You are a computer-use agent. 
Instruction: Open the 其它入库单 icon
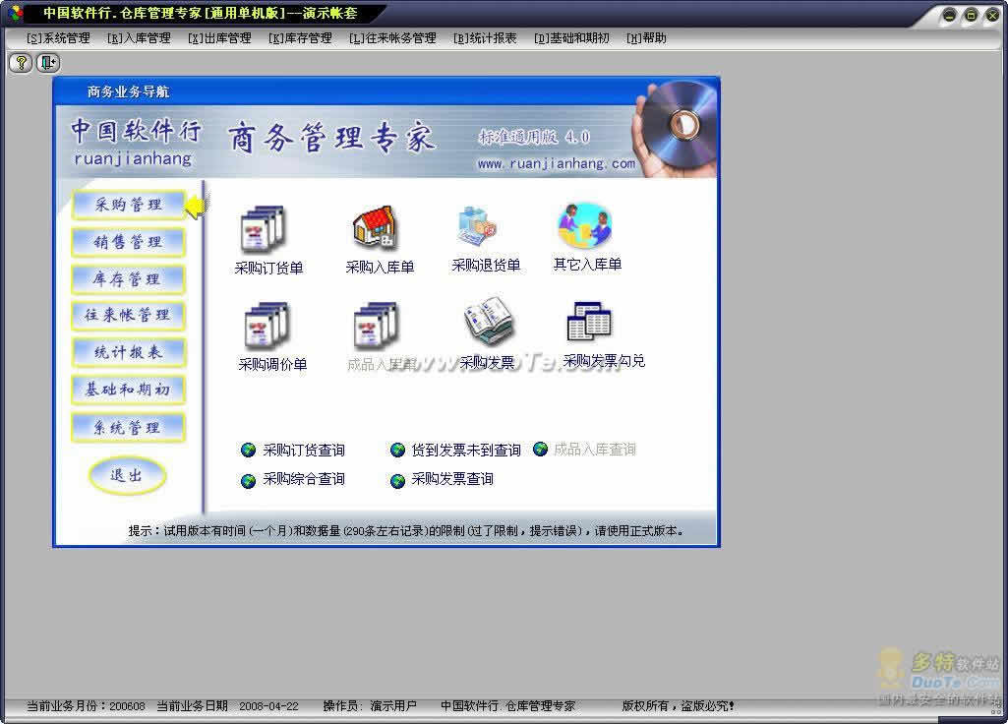[x=584, y=226]
